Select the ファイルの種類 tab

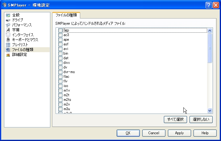(x=66, y=15)
